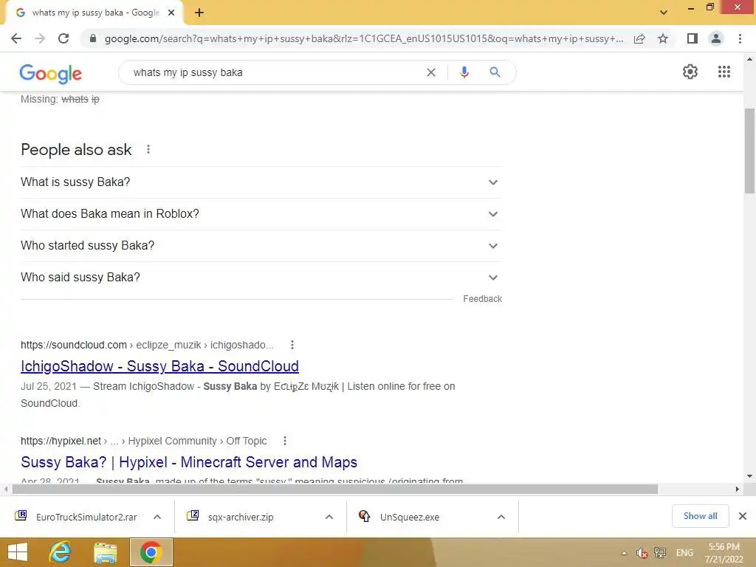Open download options for sqx-archiver.zip
Viewport: 756px width, 567px height.
[329, 517]
